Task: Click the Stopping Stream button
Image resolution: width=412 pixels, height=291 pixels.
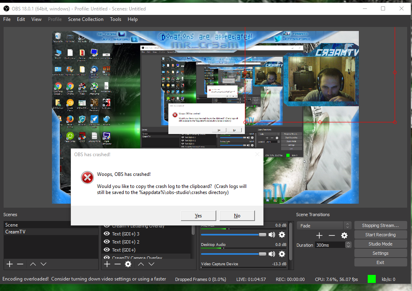Action: click(381, 225)
